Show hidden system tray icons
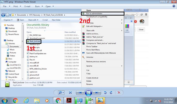Viewport: 177px width, 104px height. point(147,101)
